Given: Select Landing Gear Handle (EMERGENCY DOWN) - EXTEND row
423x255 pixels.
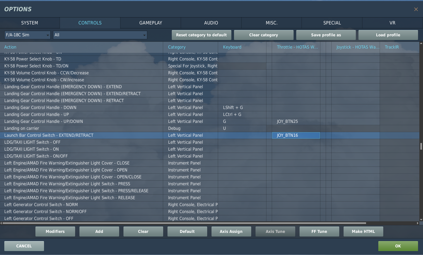Looking at the screenshot, I should pyautogui.click(x=210, y=87).
